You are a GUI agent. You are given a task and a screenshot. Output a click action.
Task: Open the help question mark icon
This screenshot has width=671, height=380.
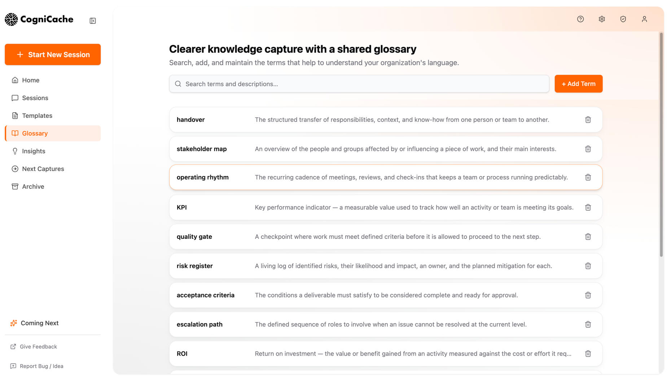pyautogui.click(x=580, y=19)
